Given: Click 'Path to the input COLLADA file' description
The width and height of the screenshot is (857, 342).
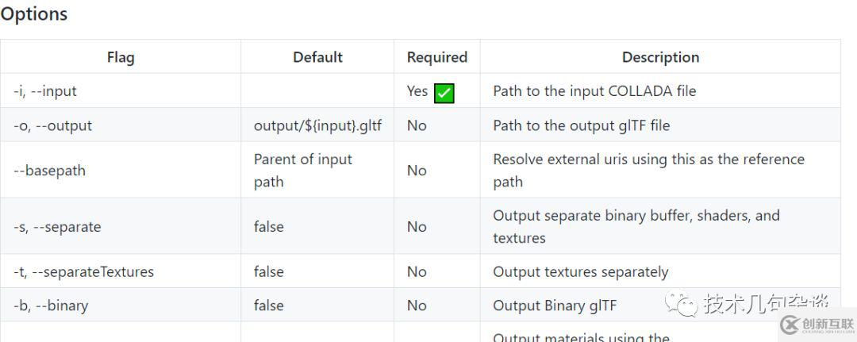Looking at the screenshot, I should tap(594, 91).
